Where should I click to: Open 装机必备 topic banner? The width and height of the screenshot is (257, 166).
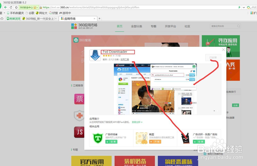[135, 161]
